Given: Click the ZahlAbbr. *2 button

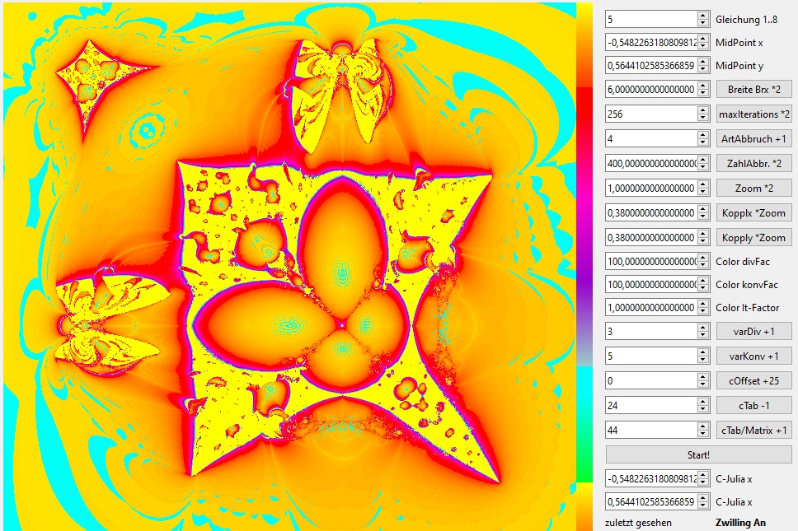Looking at the screenshot, I should click(753, 164).
